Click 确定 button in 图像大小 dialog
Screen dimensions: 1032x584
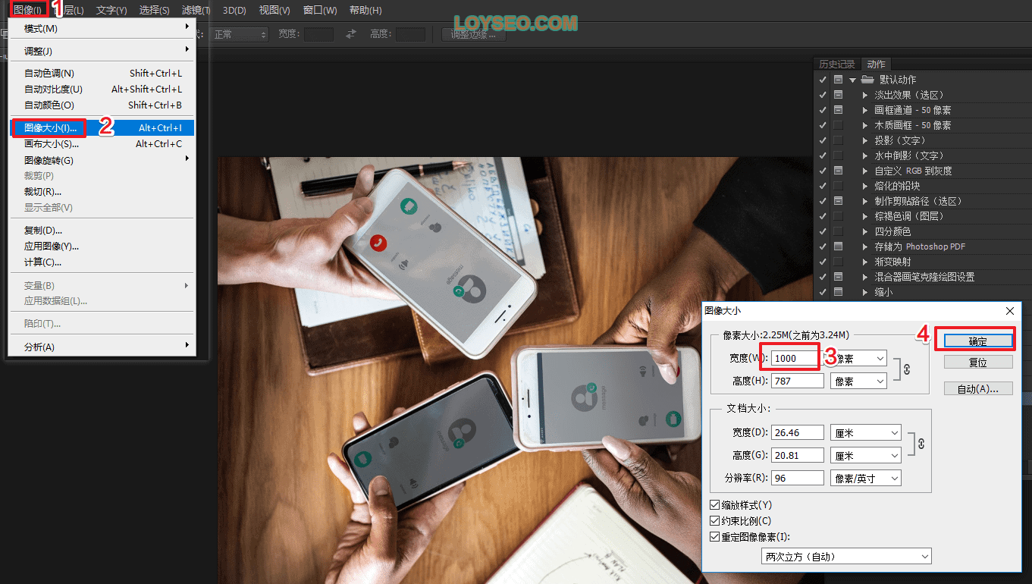(x=977, y=341)
